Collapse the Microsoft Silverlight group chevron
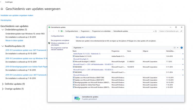Viewport: 193px width, 110px height. pyautogui.click(x=183, y=59)
